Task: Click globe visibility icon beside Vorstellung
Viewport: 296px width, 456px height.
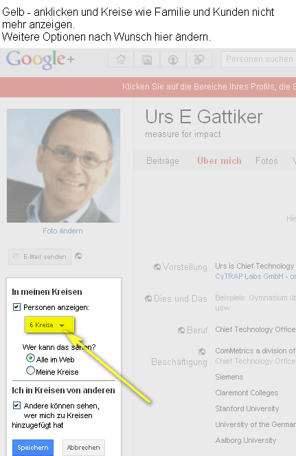Action: tap(157, 267)
